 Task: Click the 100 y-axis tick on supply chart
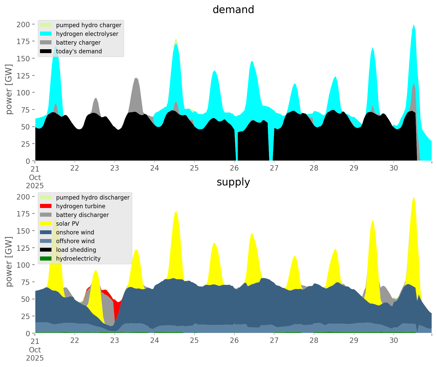[x=24, y=265]
